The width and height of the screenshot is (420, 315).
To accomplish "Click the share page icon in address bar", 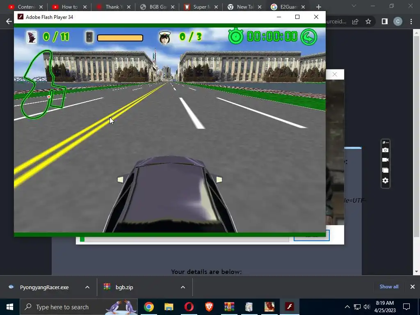I will pyautogui.click(x=355, y=21).
